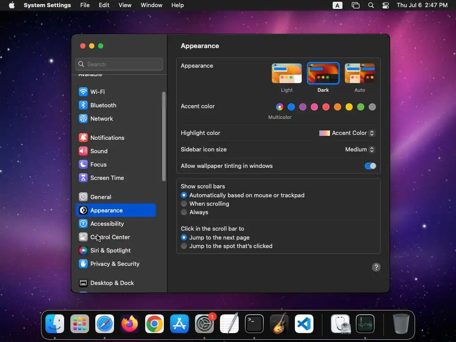Open Terminal from the Dock
The width and height of the screenshot is (456, 342).
click(254, 324)
